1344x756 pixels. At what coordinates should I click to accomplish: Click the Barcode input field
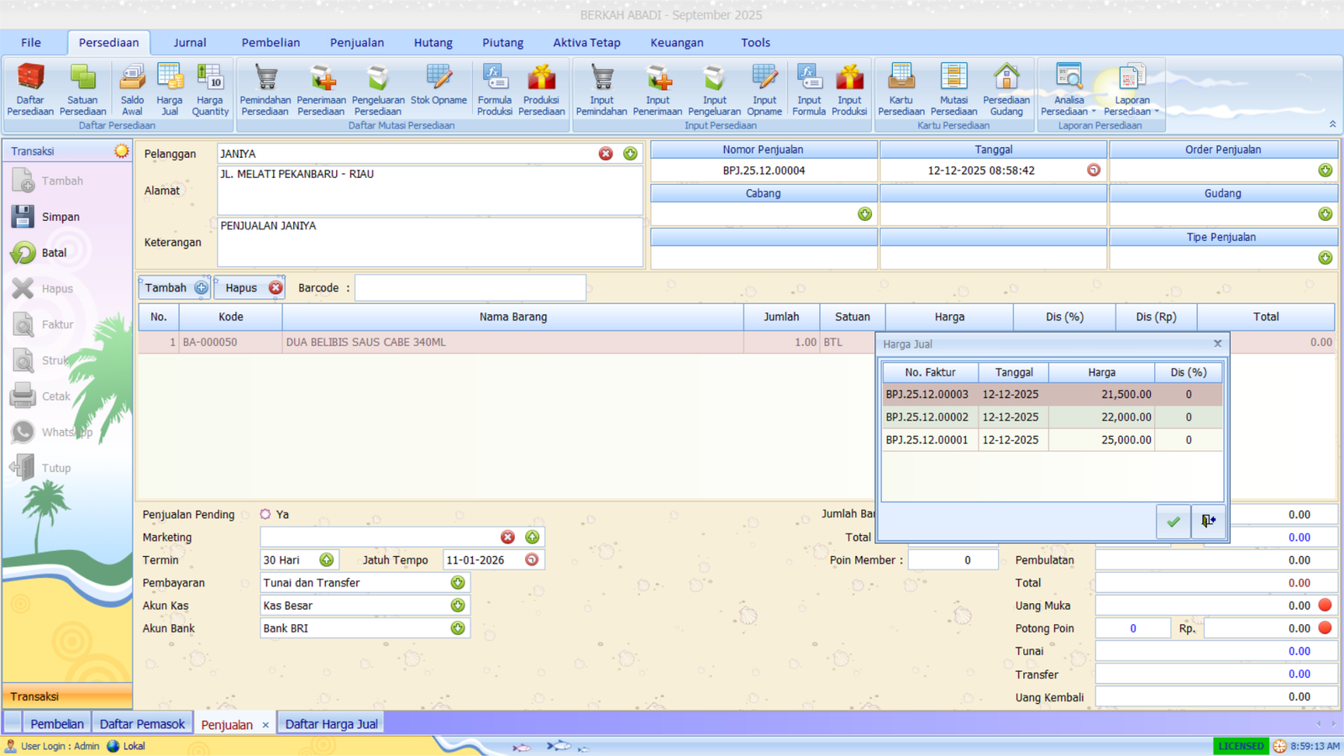point(470,287)
